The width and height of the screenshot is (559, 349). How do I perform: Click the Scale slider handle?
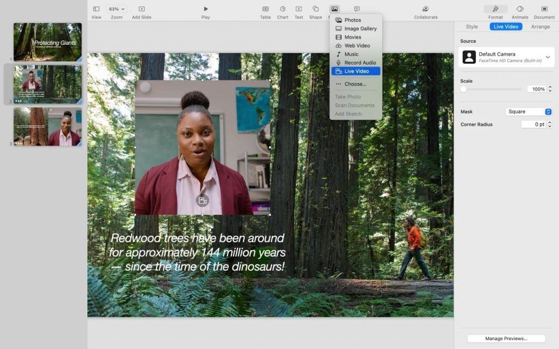[x=463, y=89]
